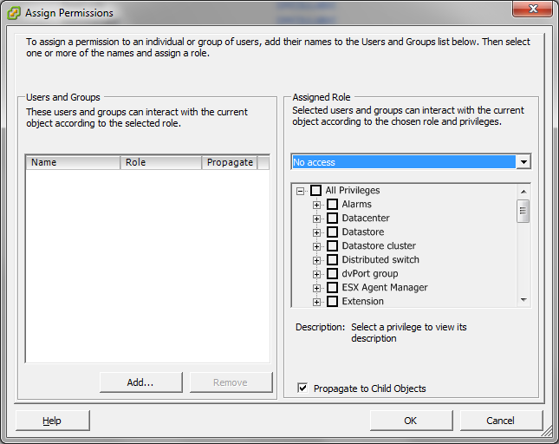Select the Alarms tree label
Viewport: 559px width, 444px height.
pos(356,205)
